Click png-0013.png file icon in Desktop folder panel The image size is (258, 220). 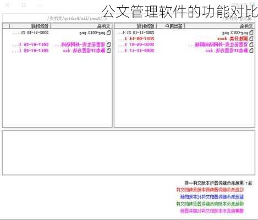pyautogui.click(x=108, y=32)
